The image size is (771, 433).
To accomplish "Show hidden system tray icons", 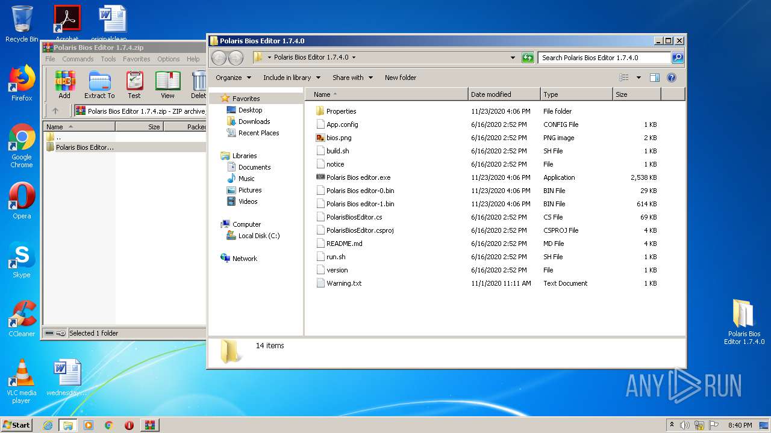I will (x=672, y=425).
